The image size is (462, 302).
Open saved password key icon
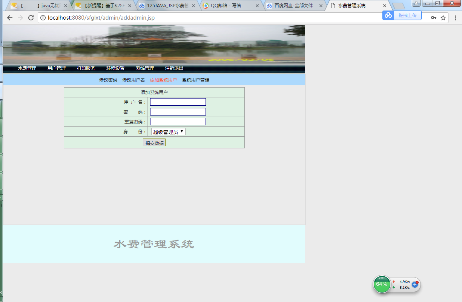pyautogui.click(x=434, y=18)
